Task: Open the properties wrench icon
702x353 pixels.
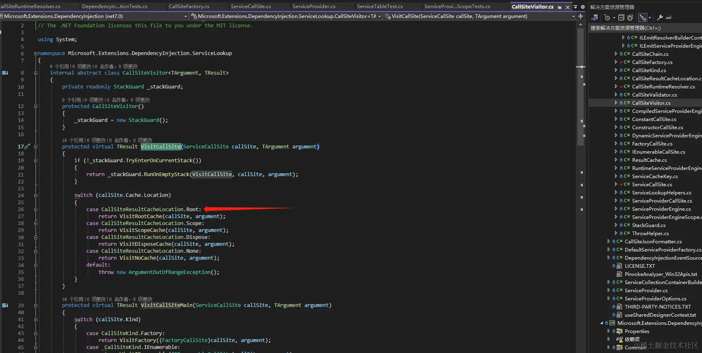Action: [660, 18]
